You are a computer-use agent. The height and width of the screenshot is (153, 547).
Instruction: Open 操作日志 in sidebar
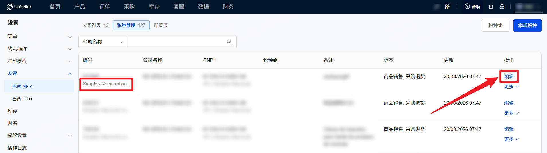(x=17, y=148)
